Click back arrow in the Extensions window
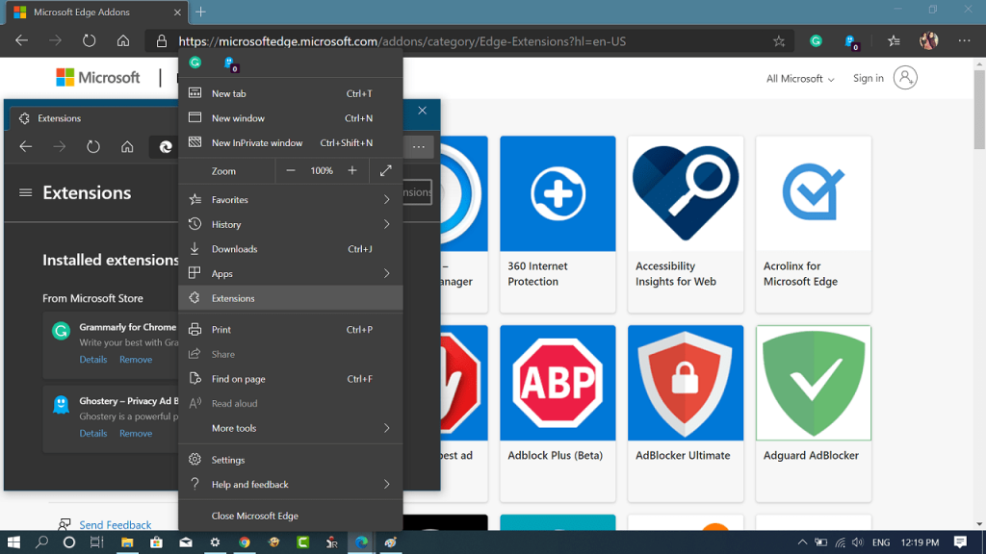986x554 pixels. tap(26, 147)
